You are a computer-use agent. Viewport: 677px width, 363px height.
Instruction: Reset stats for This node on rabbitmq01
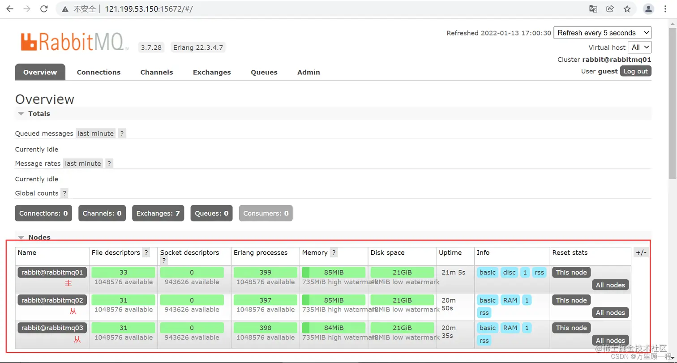tap(571, 272)
